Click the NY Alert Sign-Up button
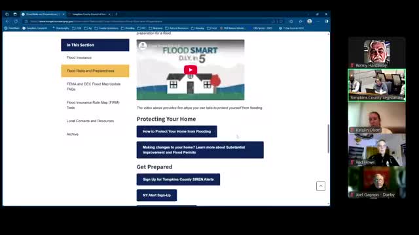419x235 pixels. (x=156, y=195)
